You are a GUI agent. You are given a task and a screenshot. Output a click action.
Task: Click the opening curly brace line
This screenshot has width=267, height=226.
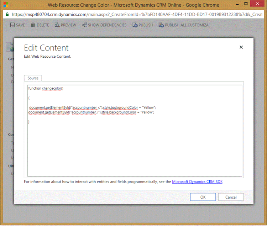[29, 98]
